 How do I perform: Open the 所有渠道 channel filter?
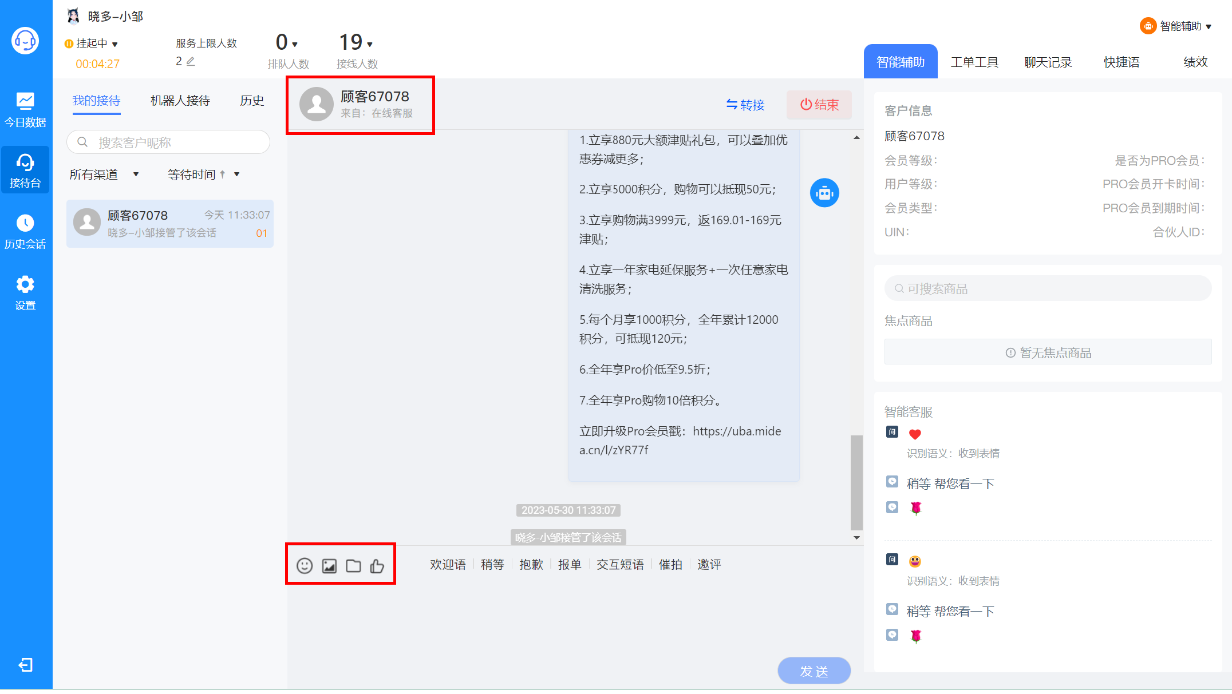[x=104, y=175]
